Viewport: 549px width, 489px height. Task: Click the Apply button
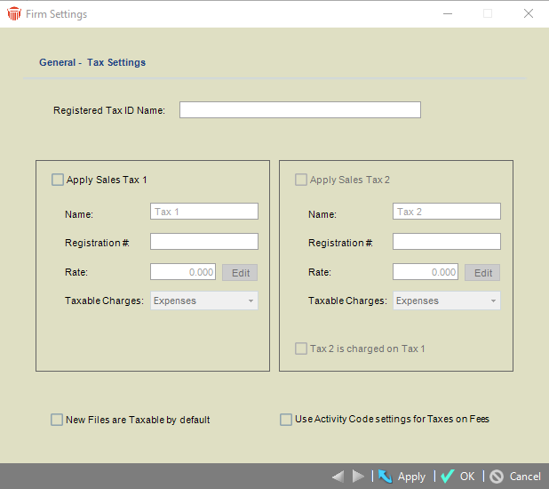click(x=402, y=477)
